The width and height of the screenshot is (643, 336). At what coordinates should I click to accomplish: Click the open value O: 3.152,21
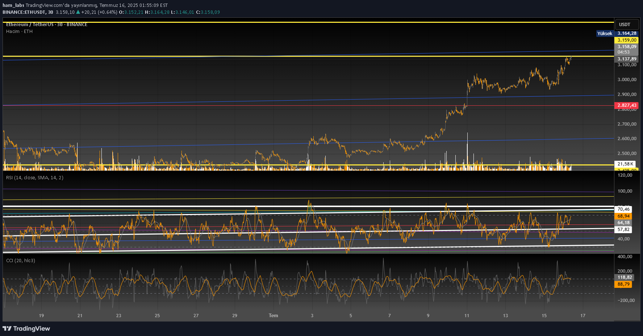point(131,12)
